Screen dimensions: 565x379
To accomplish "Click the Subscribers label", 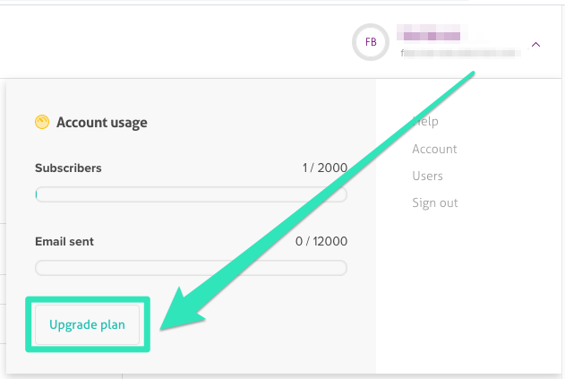I will (68, 168).
